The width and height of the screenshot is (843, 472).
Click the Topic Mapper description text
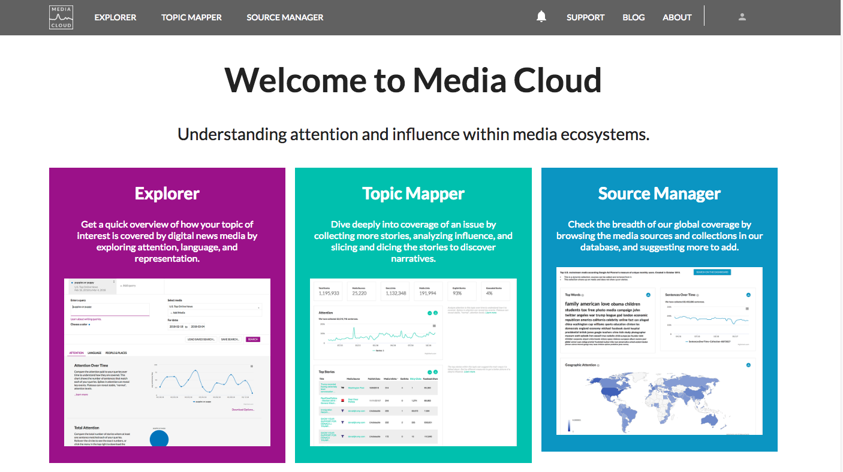413,241
